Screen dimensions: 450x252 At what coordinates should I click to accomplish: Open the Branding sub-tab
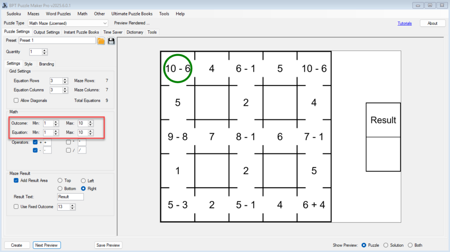47,64
